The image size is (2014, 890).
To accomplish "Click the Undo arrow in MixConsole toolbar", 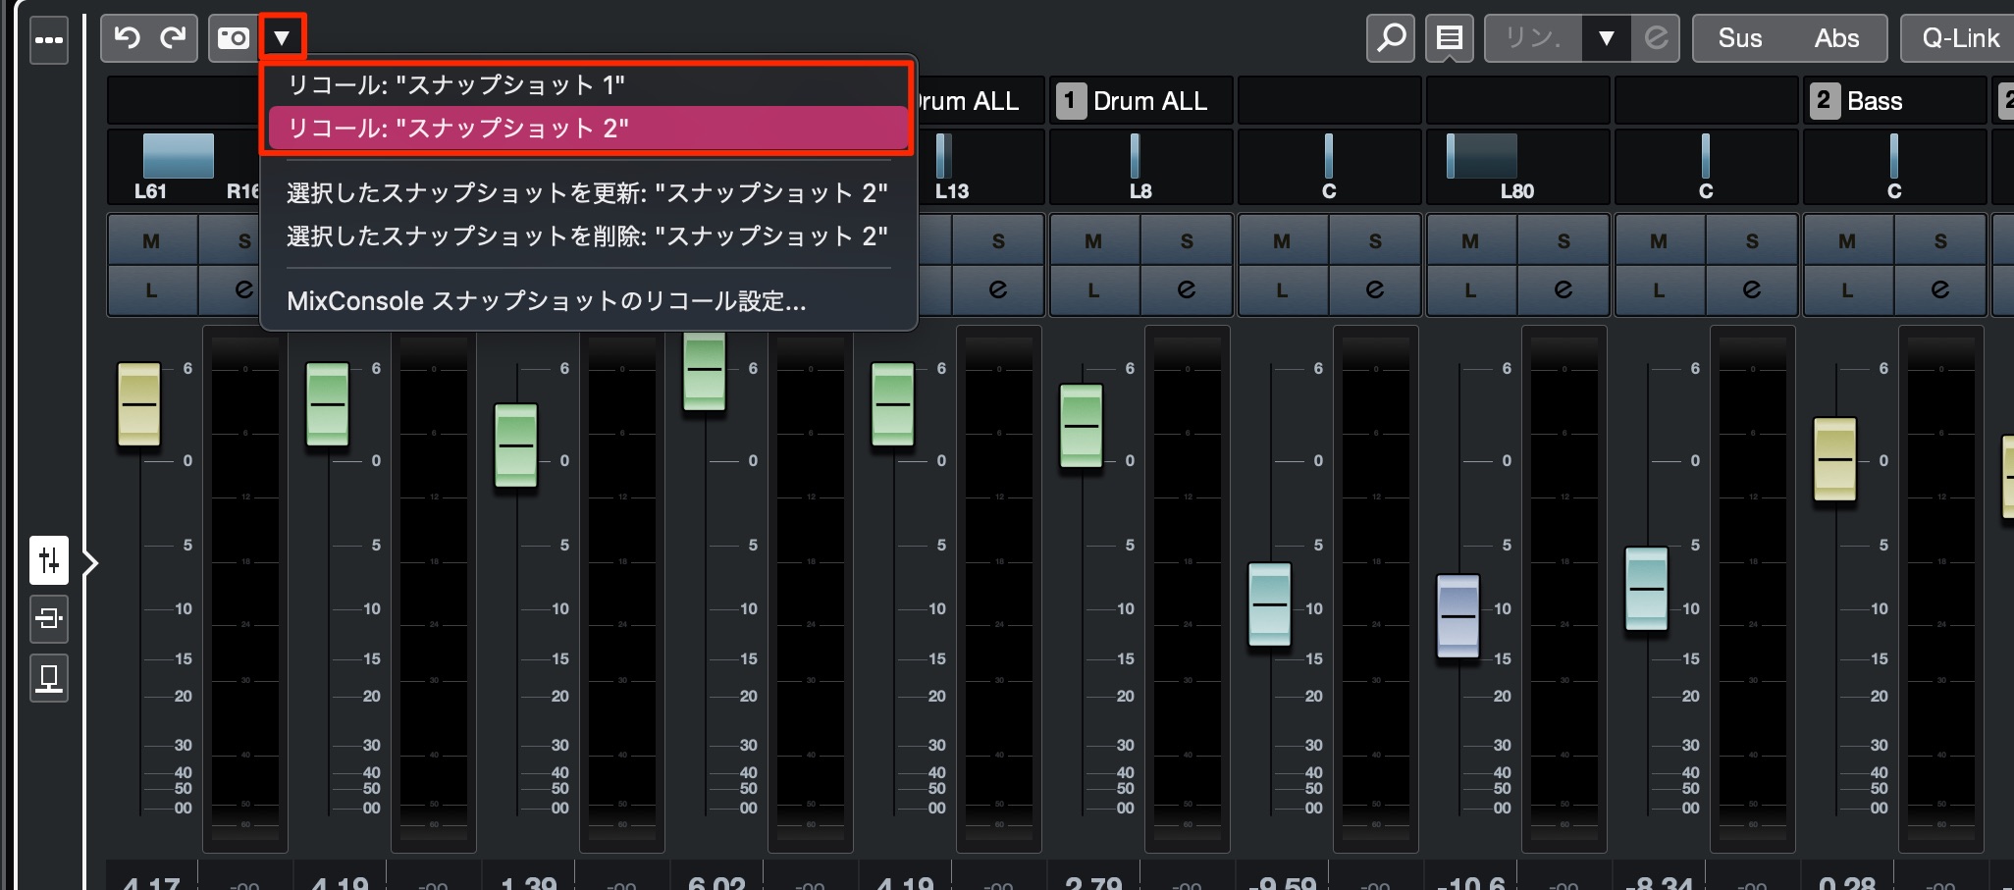I will 127,38.
